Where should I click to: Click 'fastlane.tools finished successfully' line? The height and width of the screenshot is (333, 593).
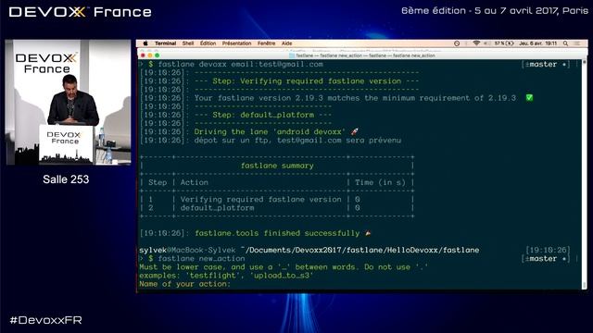277,233
